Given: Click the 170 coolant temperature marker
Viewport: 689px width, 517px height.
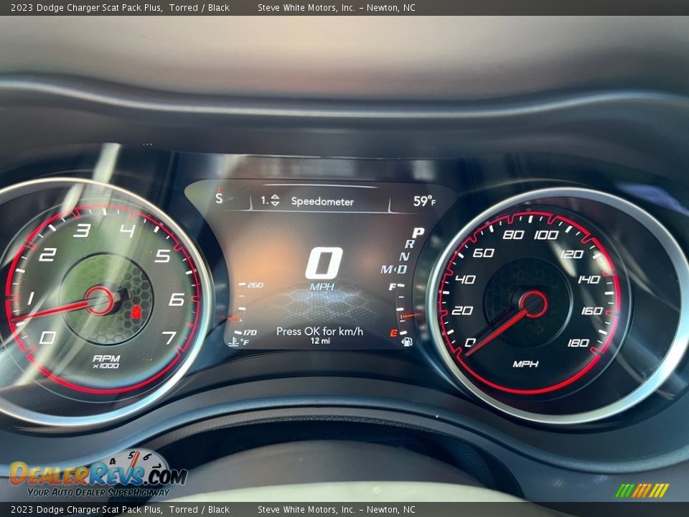Looking at the screenshot, I should pyautogui.click(x=249, y=332).
